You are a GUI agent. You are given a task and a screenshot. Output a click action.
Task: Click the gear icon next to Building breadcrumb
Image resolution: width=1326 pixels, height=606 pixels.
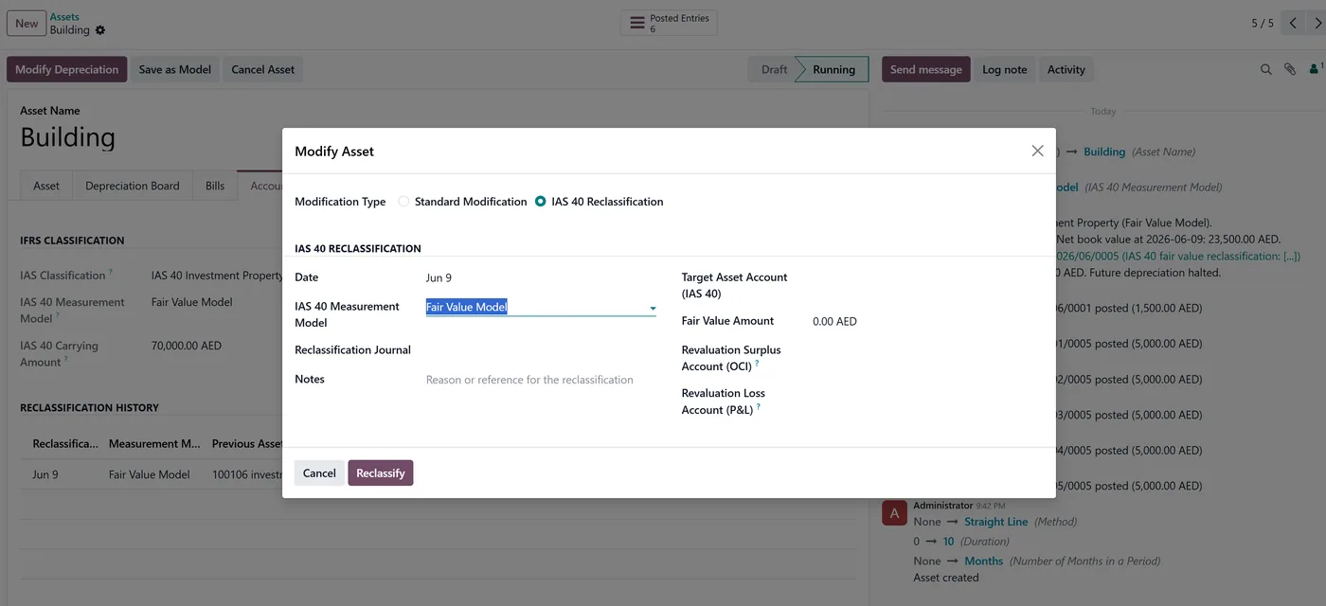click(x=100, y=30)
